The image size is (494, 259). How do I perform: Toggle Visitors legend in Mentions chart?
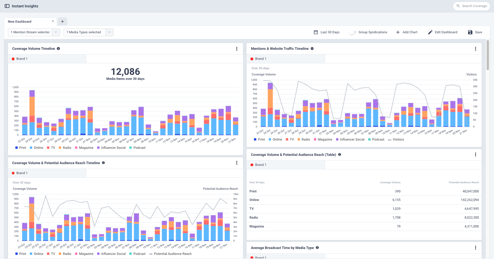point(396,139)
